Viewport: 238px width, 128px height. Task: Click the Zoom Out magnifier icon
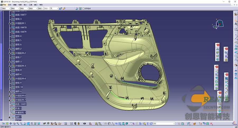pos(21,124)
